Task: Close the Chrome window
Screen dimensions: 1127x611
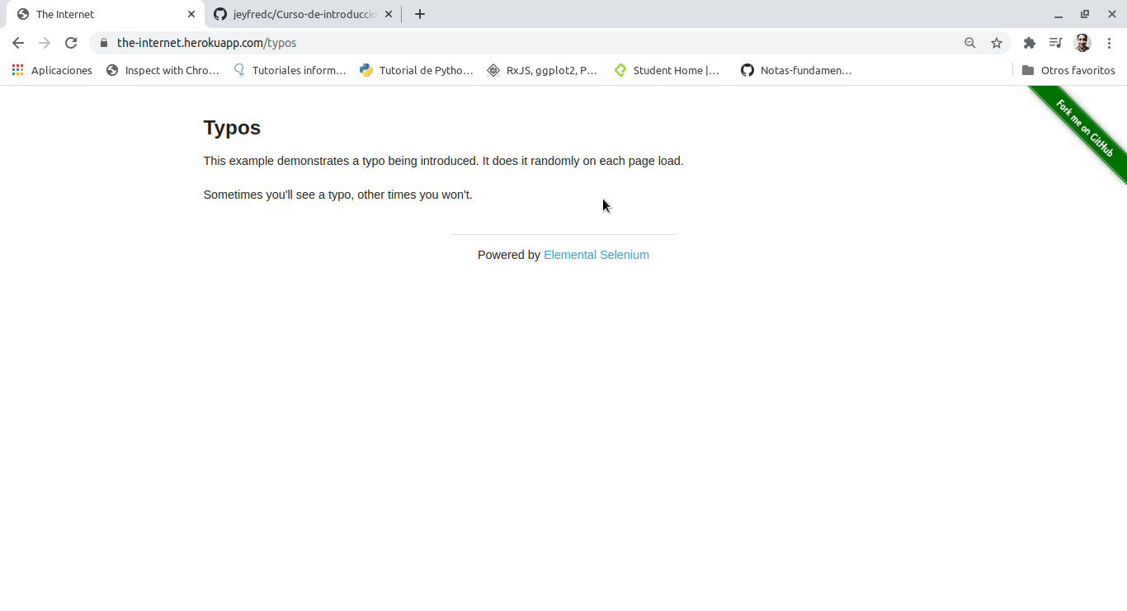Action: [x=1111, y=14]
